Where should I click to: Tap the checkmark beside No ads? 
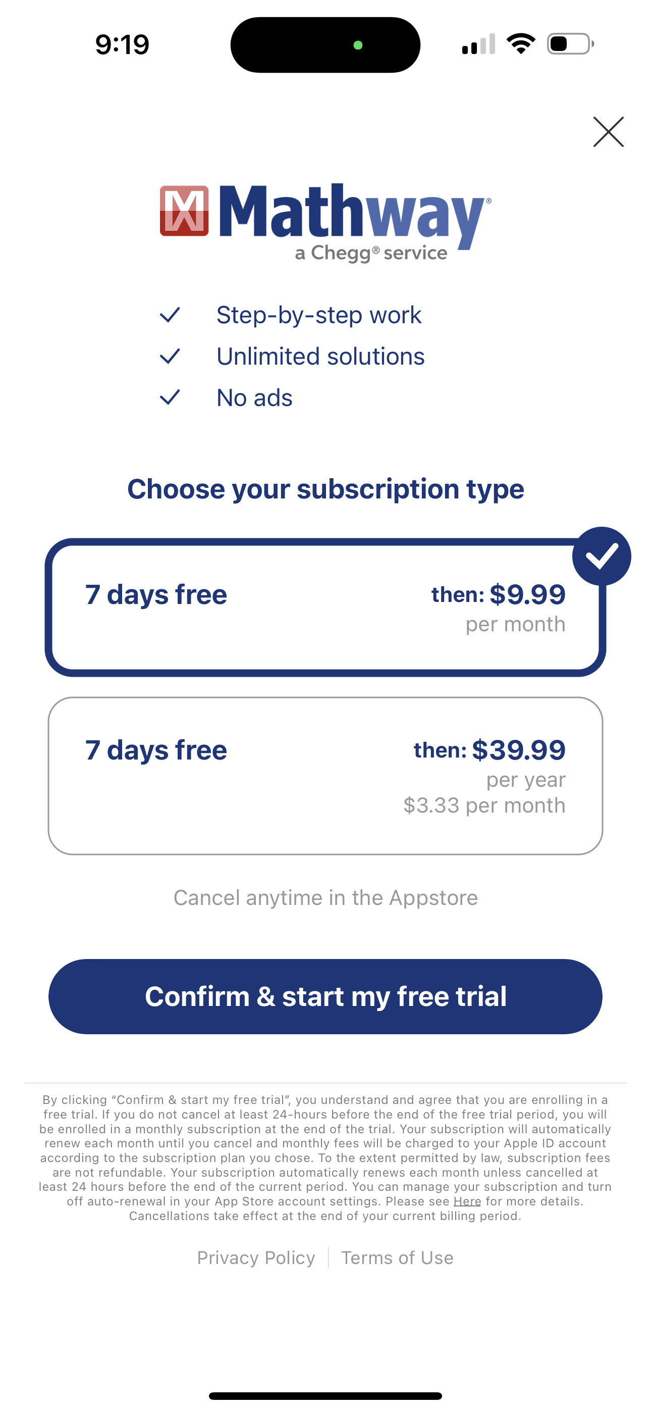170,397
